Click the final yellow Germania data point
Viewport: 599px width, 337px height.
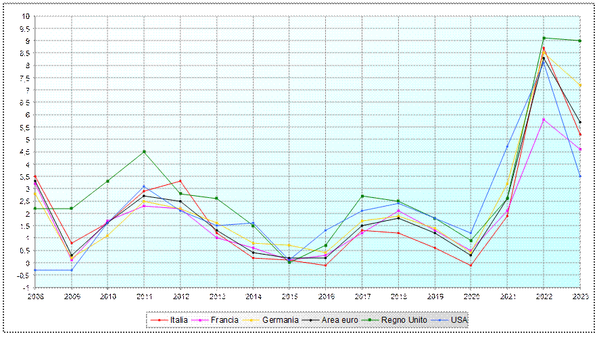coord(580,85)
